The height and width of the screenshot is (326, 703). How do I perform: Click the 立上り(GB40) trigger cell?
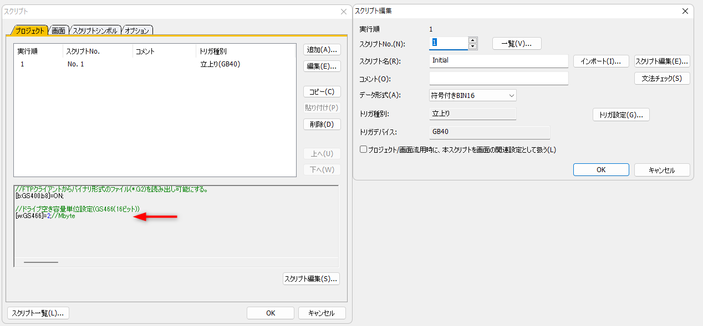(220, 64)
